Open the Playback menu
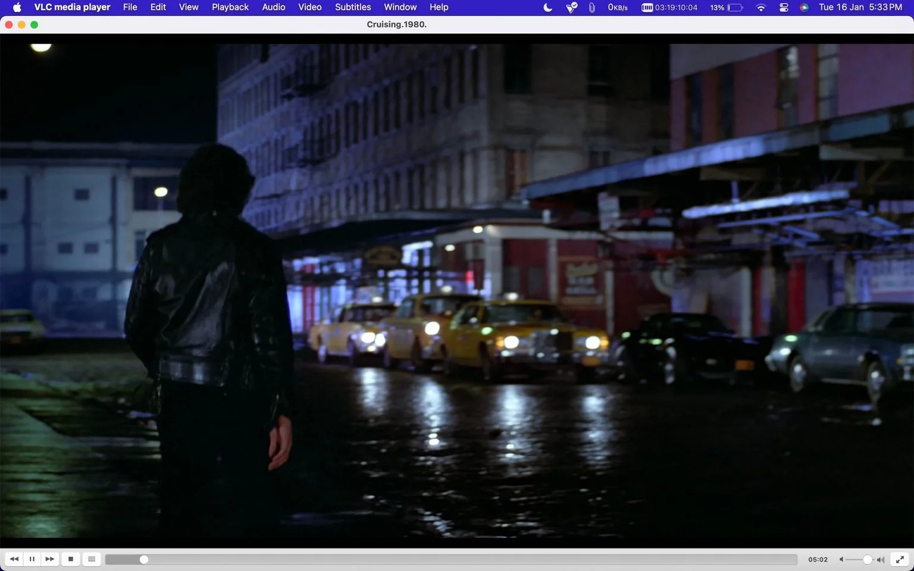914x571 pixels. click(x=230, y=7)
